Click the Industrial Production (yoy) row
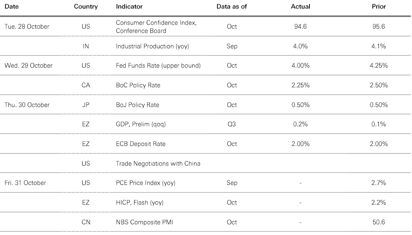 click(150, 46)
